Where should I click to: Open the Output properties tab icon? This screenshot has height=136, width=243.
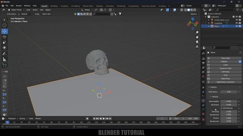tap(204, 63)
